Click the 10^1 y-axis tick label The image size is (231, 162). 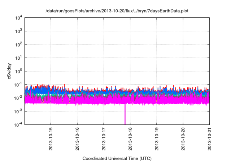(19, 58)
